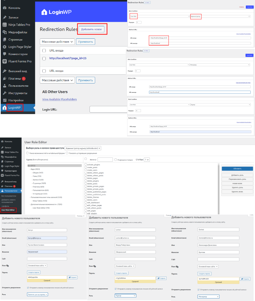Open the Столбцы columns dropdown
The image size is (255, 301).
147,160
